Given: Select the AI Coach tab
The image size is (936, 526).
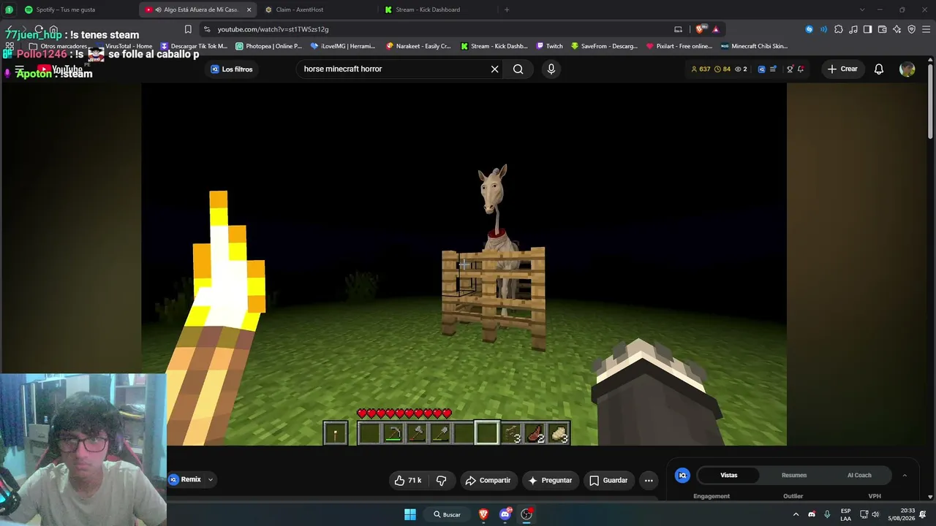Looking at the screenshot, I should click(x=859, y=476).
